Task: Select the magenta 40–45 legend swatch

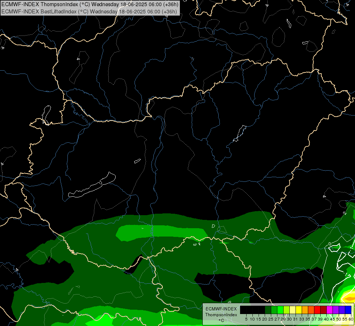Action: pyautogui.click(x=330, y=310)
